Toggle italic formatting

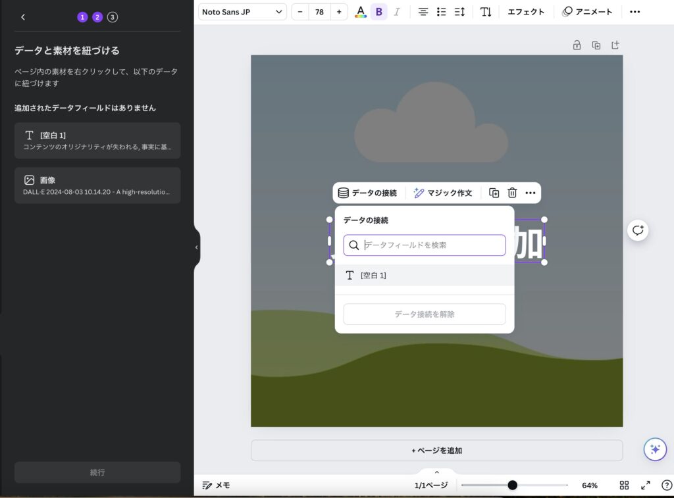click(397, 12)
